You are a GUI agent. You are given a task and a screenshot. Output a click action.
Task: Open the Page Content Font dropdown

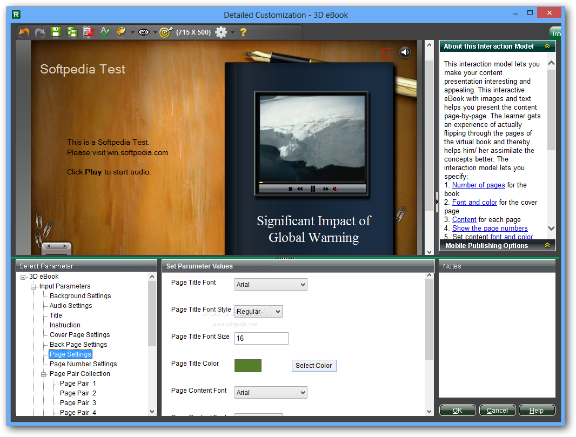(x=271, y=392)
